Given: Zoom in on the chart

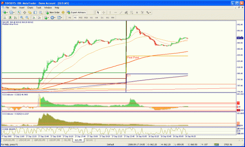Looking at the screenshot, I should 22,18.
